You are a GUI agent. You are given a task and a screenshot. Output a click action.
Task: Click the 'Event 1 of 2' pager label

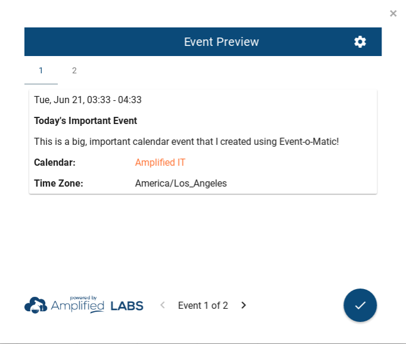203,305
